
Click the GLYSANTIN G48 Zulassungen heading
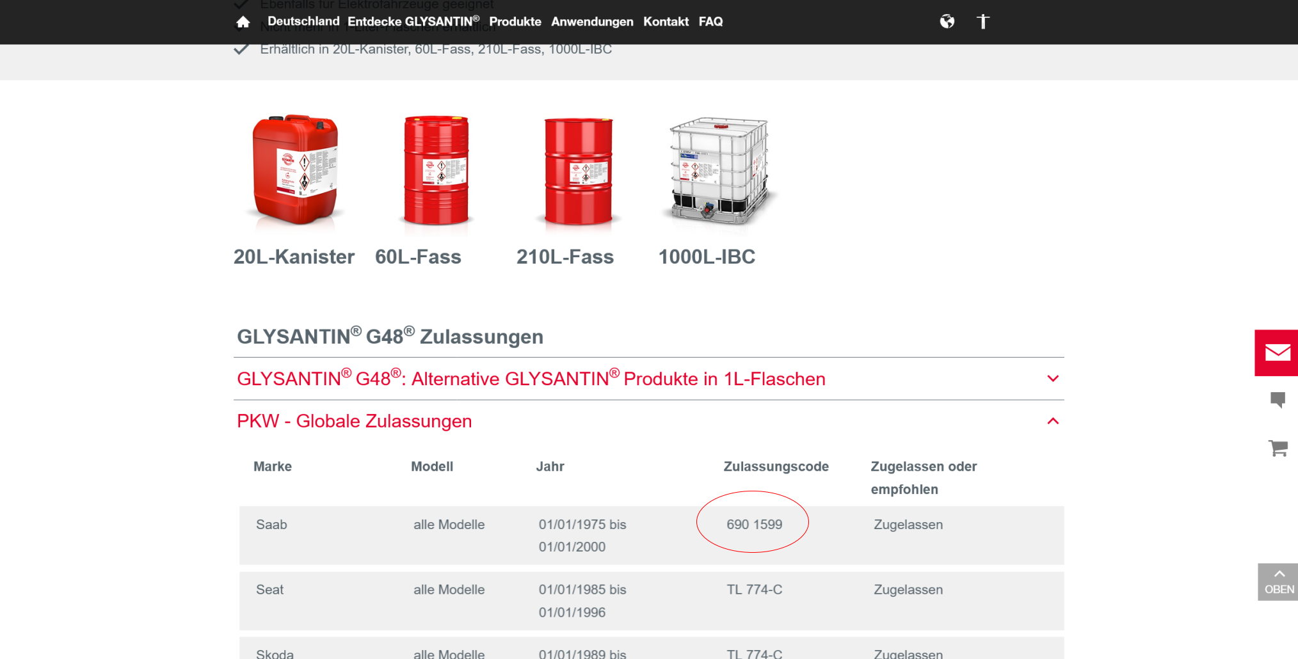tap(390, 336)
